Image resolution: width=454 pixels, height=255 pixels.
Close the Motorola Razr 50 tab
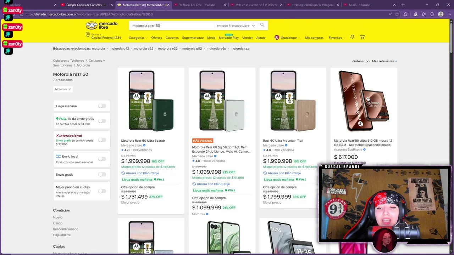168,5
